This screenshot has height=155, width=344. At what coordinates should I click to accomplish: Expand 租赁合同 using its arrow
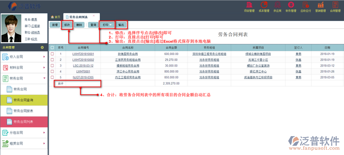tap(44, 143)
